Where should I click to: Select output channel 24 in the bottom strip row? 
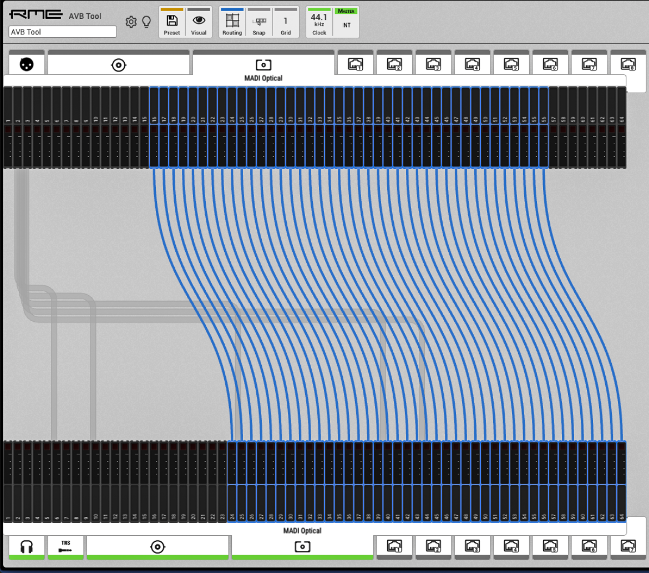pos(232,481)
